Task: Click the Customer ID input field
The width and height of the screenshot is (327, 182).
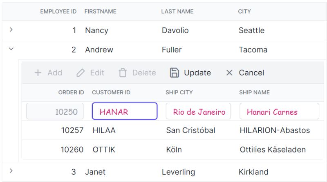Action: 125,111
